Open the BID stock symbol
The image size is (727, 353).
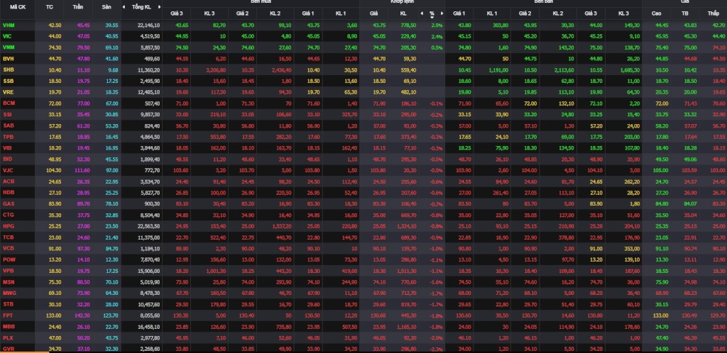click(7, 159)
